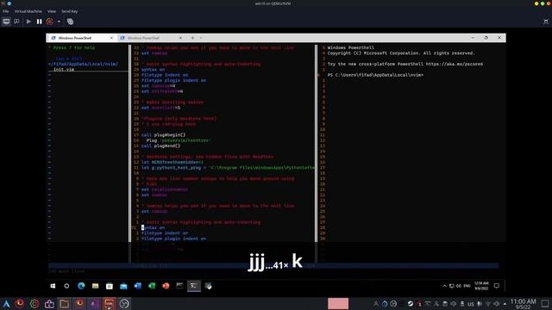Viewport: 552px width, 310px height.
Task: Open the shutdown options dropdown arrow
Action: point(59,22)
